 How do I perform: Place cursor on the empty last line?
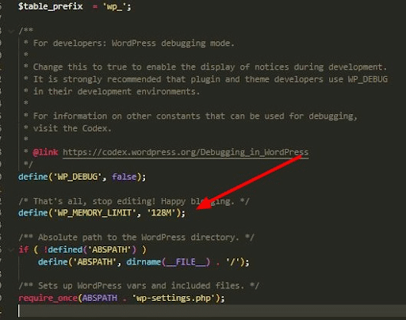212,310
